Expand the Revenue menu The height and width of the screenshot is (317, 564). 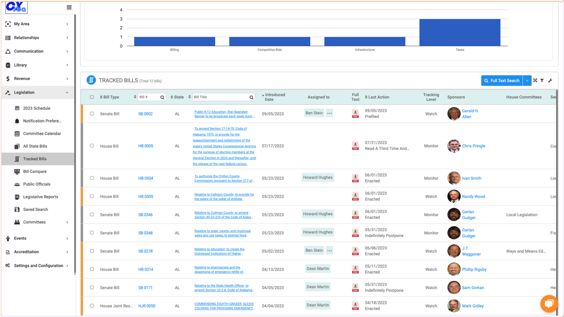37,79
